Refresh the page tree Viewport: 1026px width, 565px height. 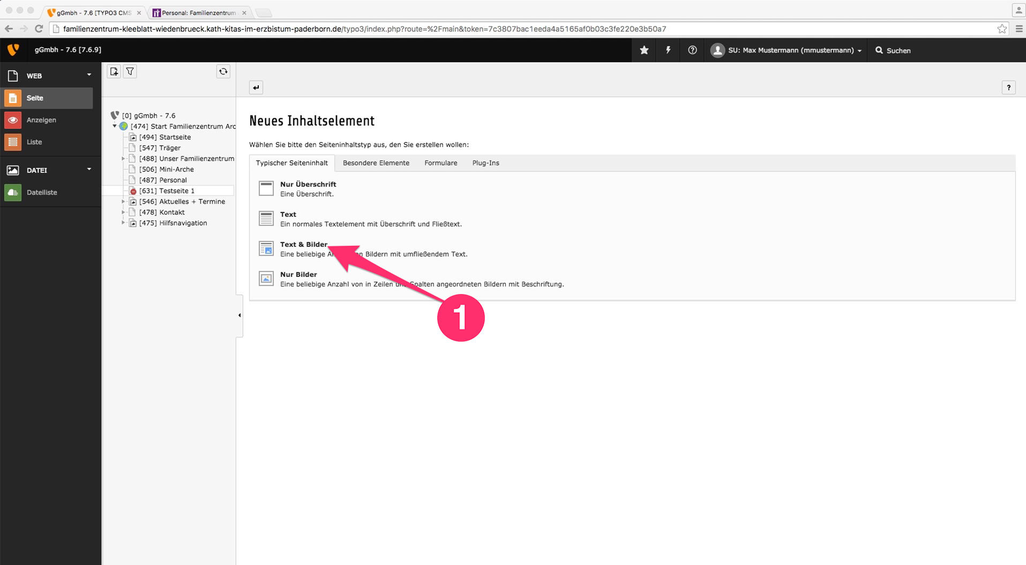tap(223, 72)
